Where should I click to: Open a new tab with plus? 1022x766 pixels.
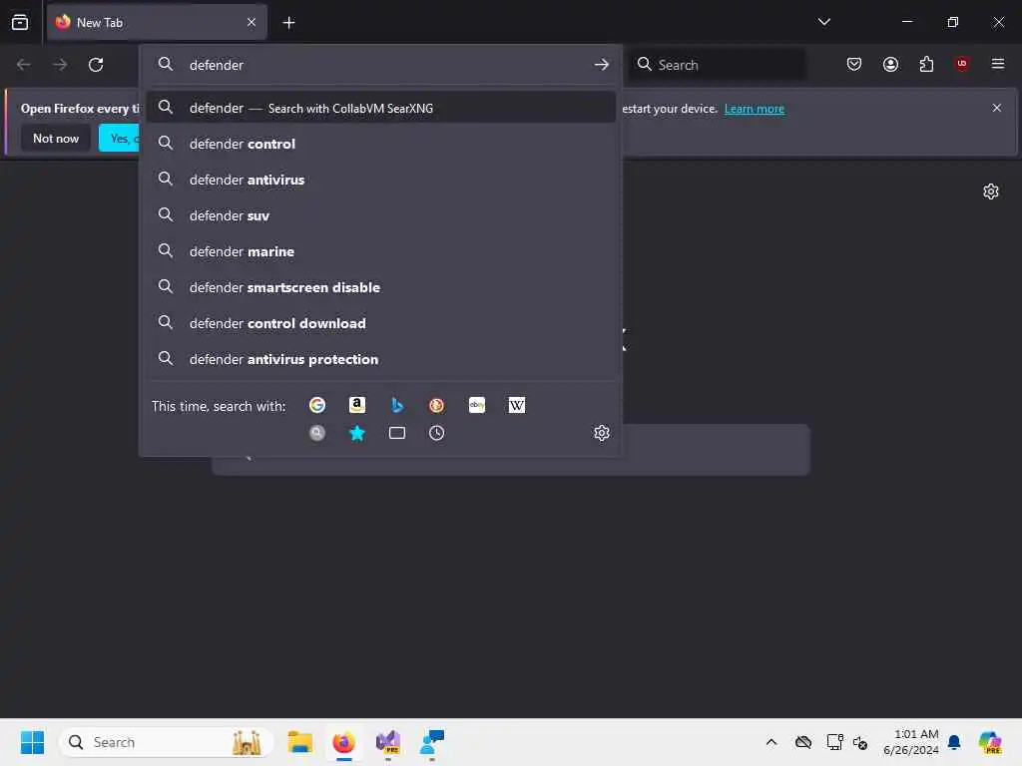pos(288,23)
